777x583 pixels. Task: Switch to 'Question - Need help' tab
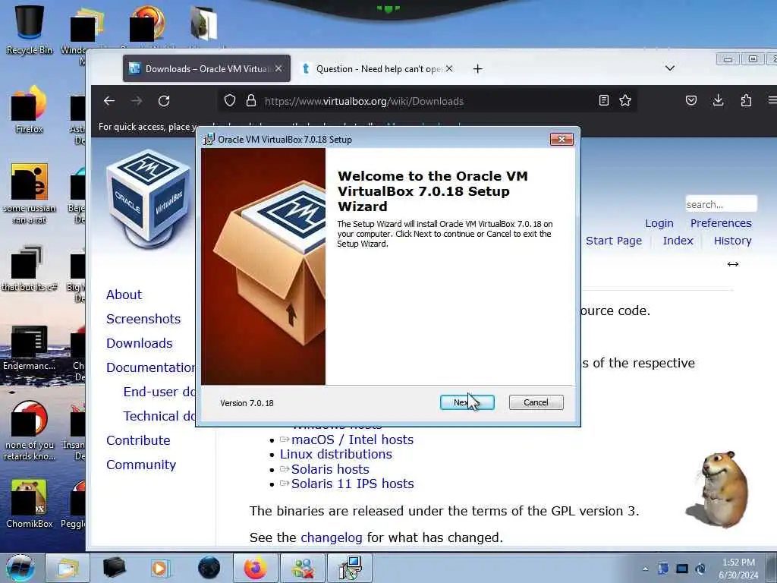[x=376, y=68]
